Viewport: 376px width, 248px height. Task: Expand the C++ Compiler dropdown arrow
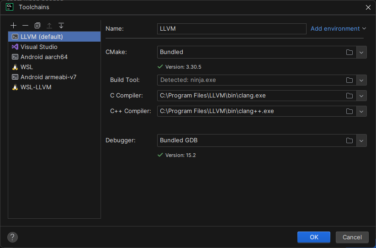click(x=361, y=111)
